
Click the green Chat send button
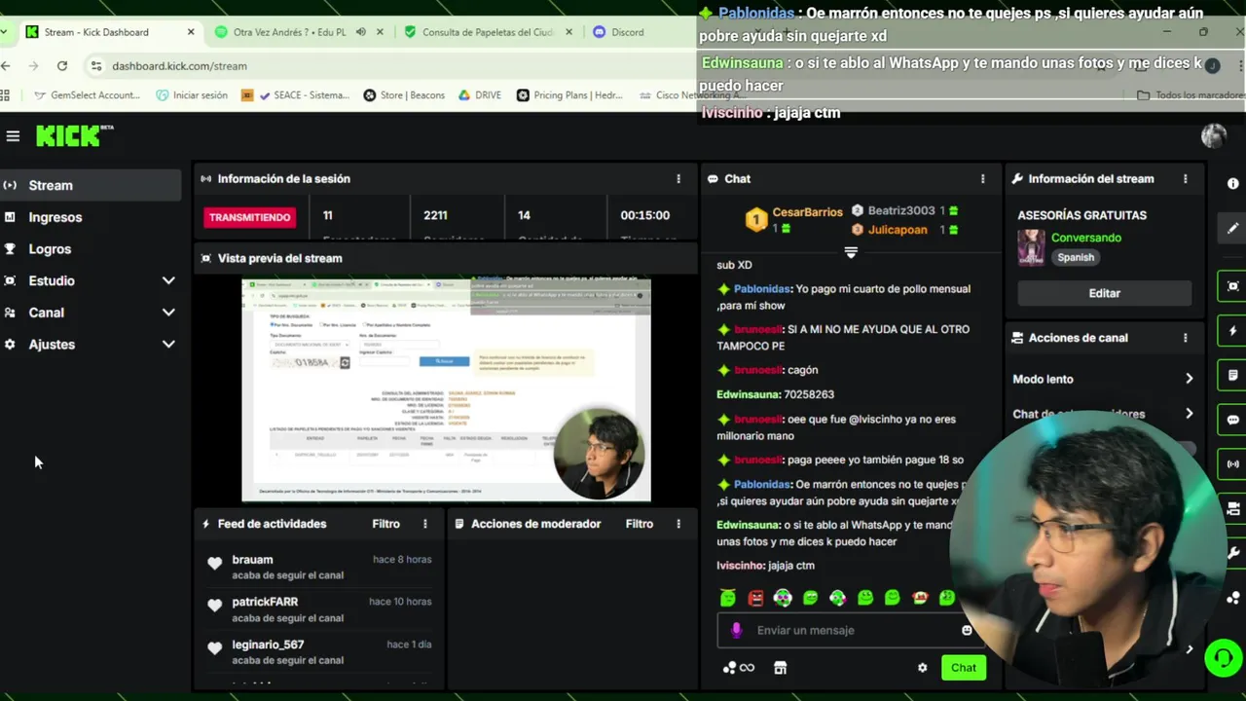click(963, 668)
